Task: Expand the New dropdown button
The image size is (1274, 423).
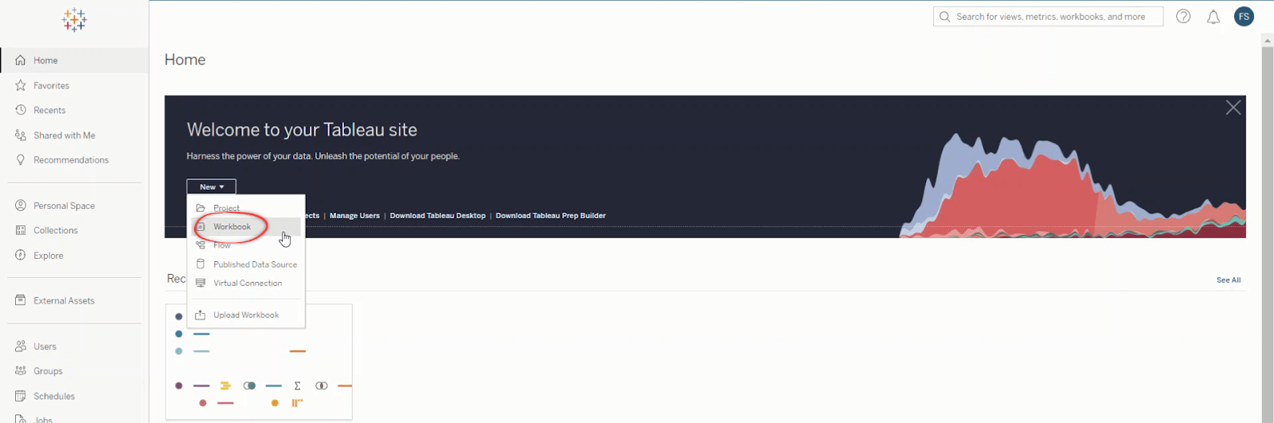Action: pyautogui.click(x=211, y=186)
